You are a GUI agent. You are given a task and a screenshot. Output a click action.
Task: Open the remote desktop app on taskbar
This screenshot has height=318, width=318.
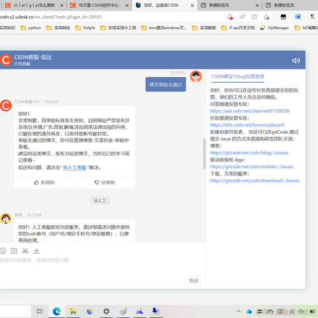156,311
